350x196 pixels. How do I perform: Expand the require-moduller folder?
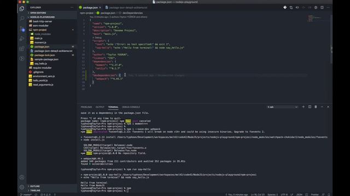(x=42, y=68)
